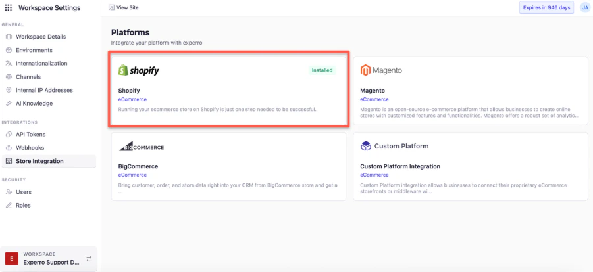Click the Installed badge on Shopify
The height and width of the screenshot is (272, 593).
[322, 70]
